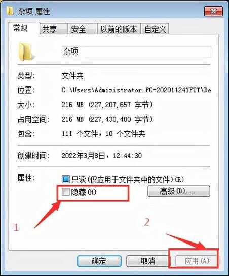Click the 创建时间 value 2022年3月8日
Screen dimensions: 229x276
[x=83, y=156]
